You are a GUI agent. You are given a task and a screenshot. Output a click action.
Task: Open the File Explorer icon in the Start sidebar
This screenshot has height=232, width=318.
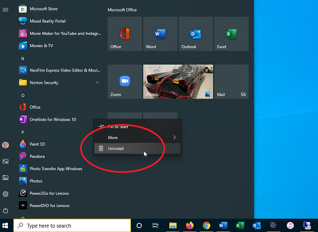pyautogui.click(x=5, y=177)
